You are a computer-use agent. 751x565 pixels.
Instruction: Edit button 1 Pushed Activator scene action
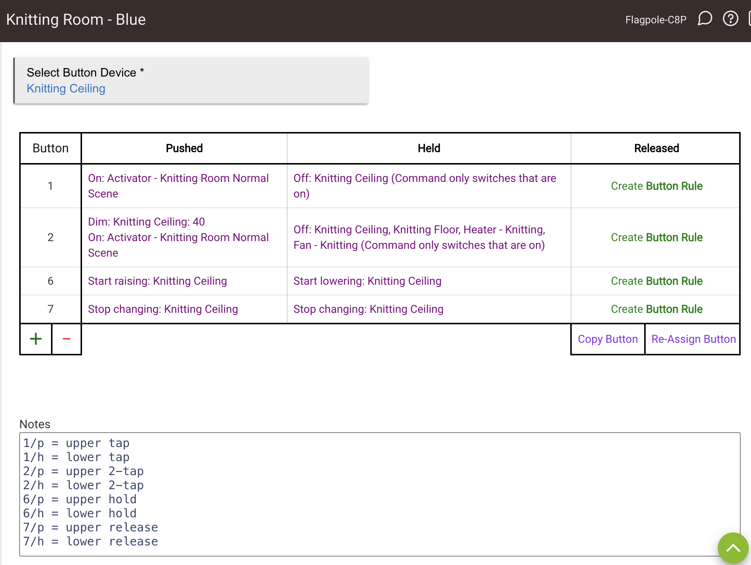179,186
